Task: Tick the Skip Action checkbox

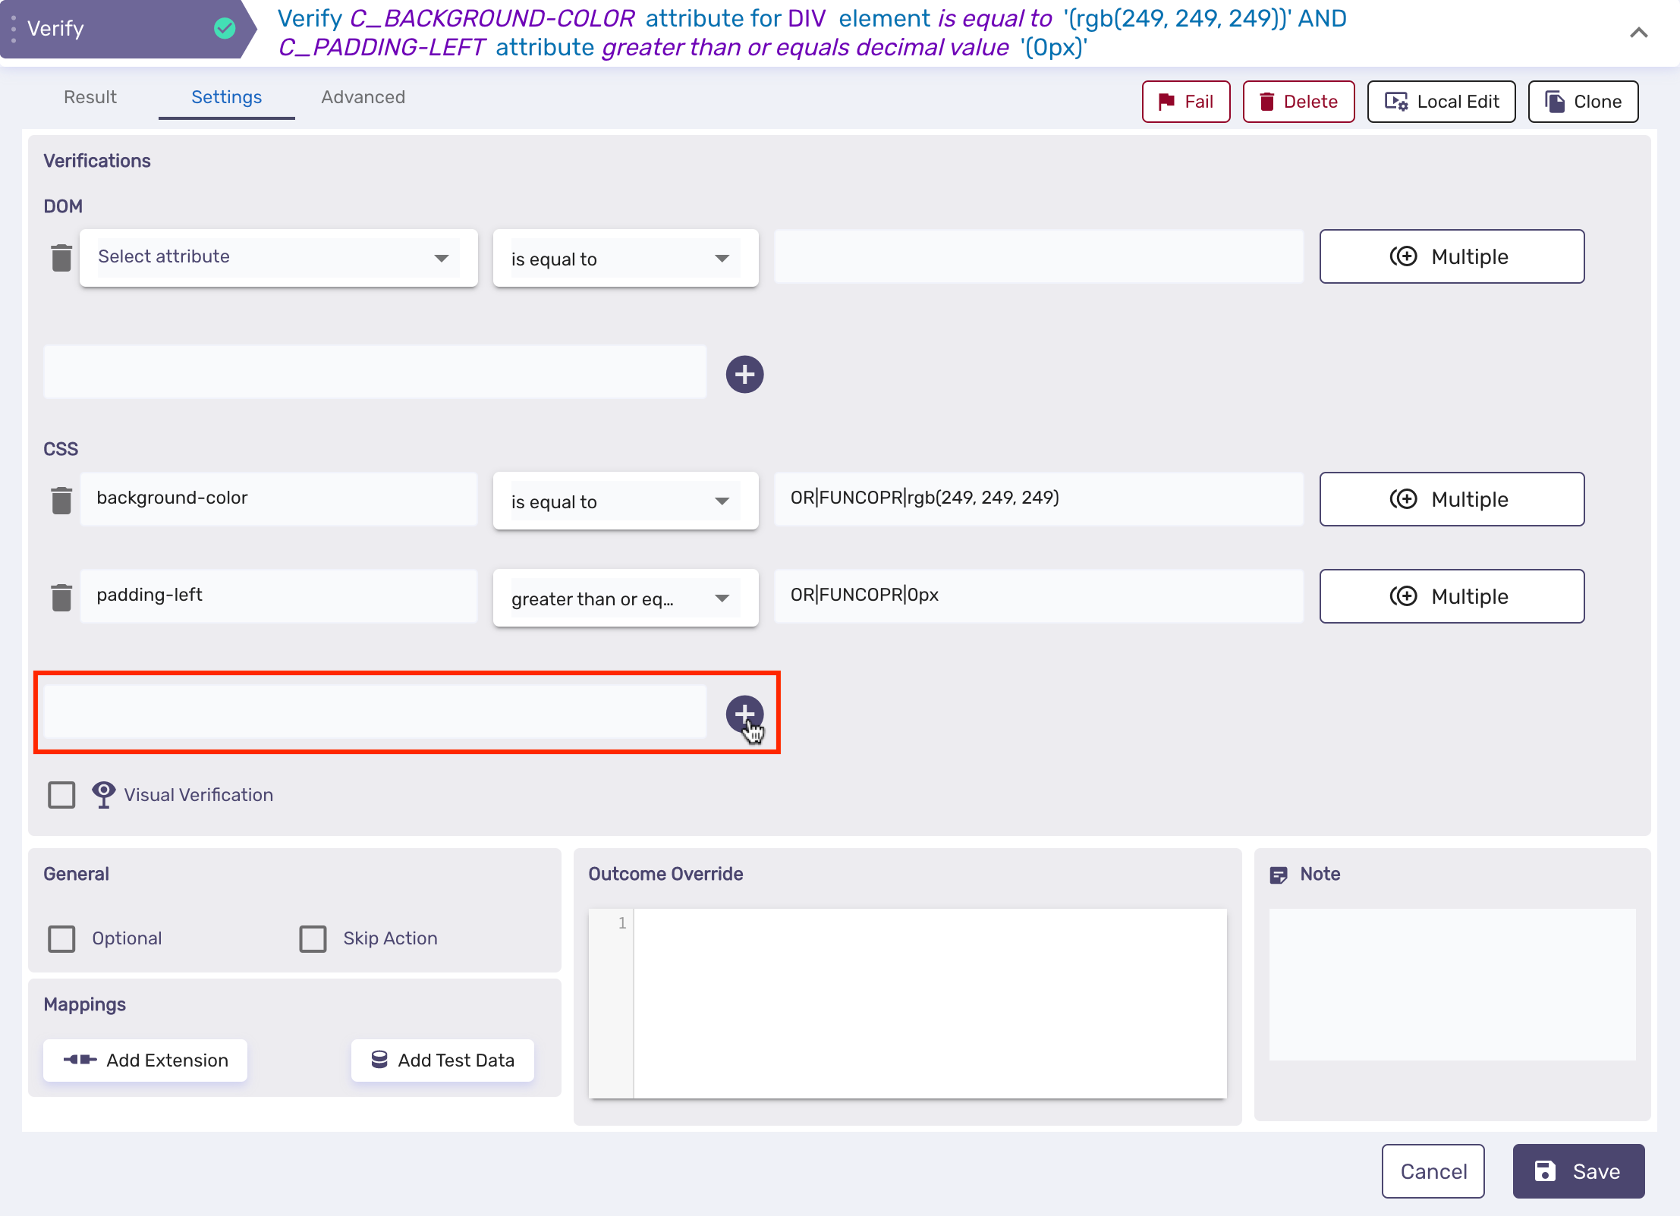Action: pos(313,938)
